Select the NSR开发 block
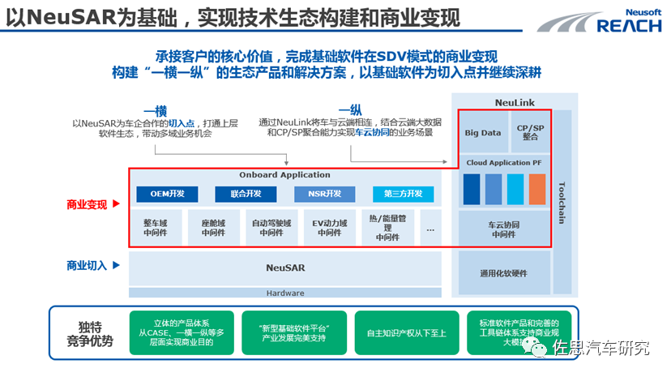 (324, 194)
